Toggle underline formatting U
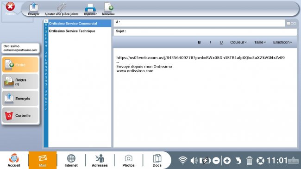The width and height of the screenshot is (301, 169). tap(221, 43)
